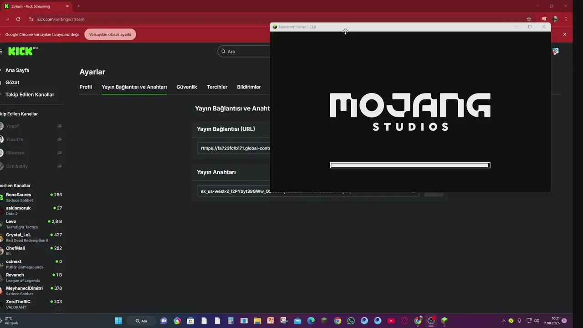Open the YugoT followed channel
The image size is (583, 328).
(31, 126)
